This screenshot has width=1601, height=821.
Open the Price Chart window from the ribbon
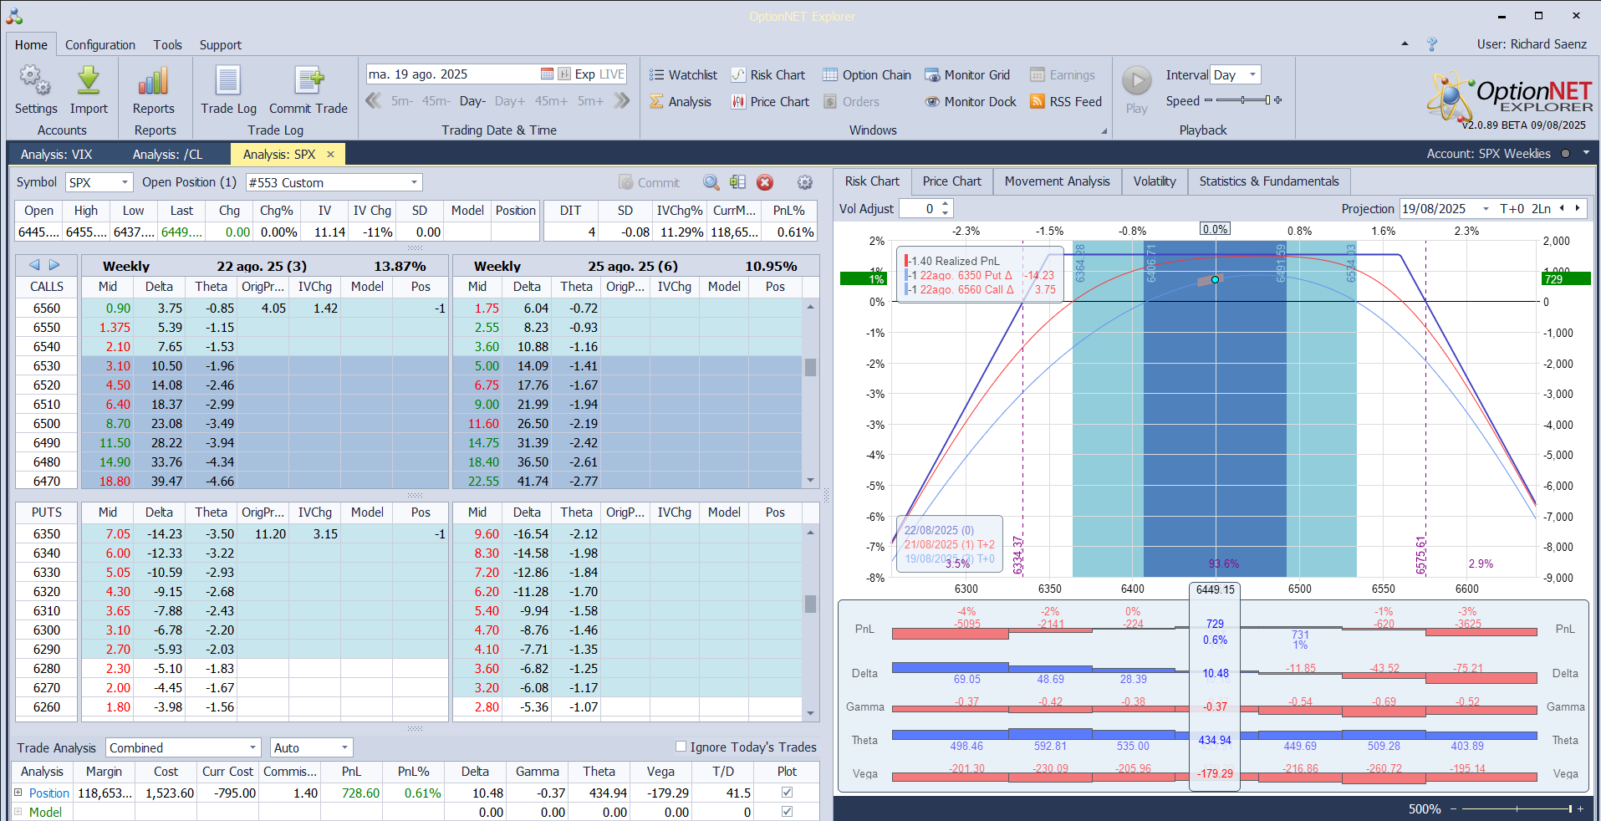tap(770, 102)
